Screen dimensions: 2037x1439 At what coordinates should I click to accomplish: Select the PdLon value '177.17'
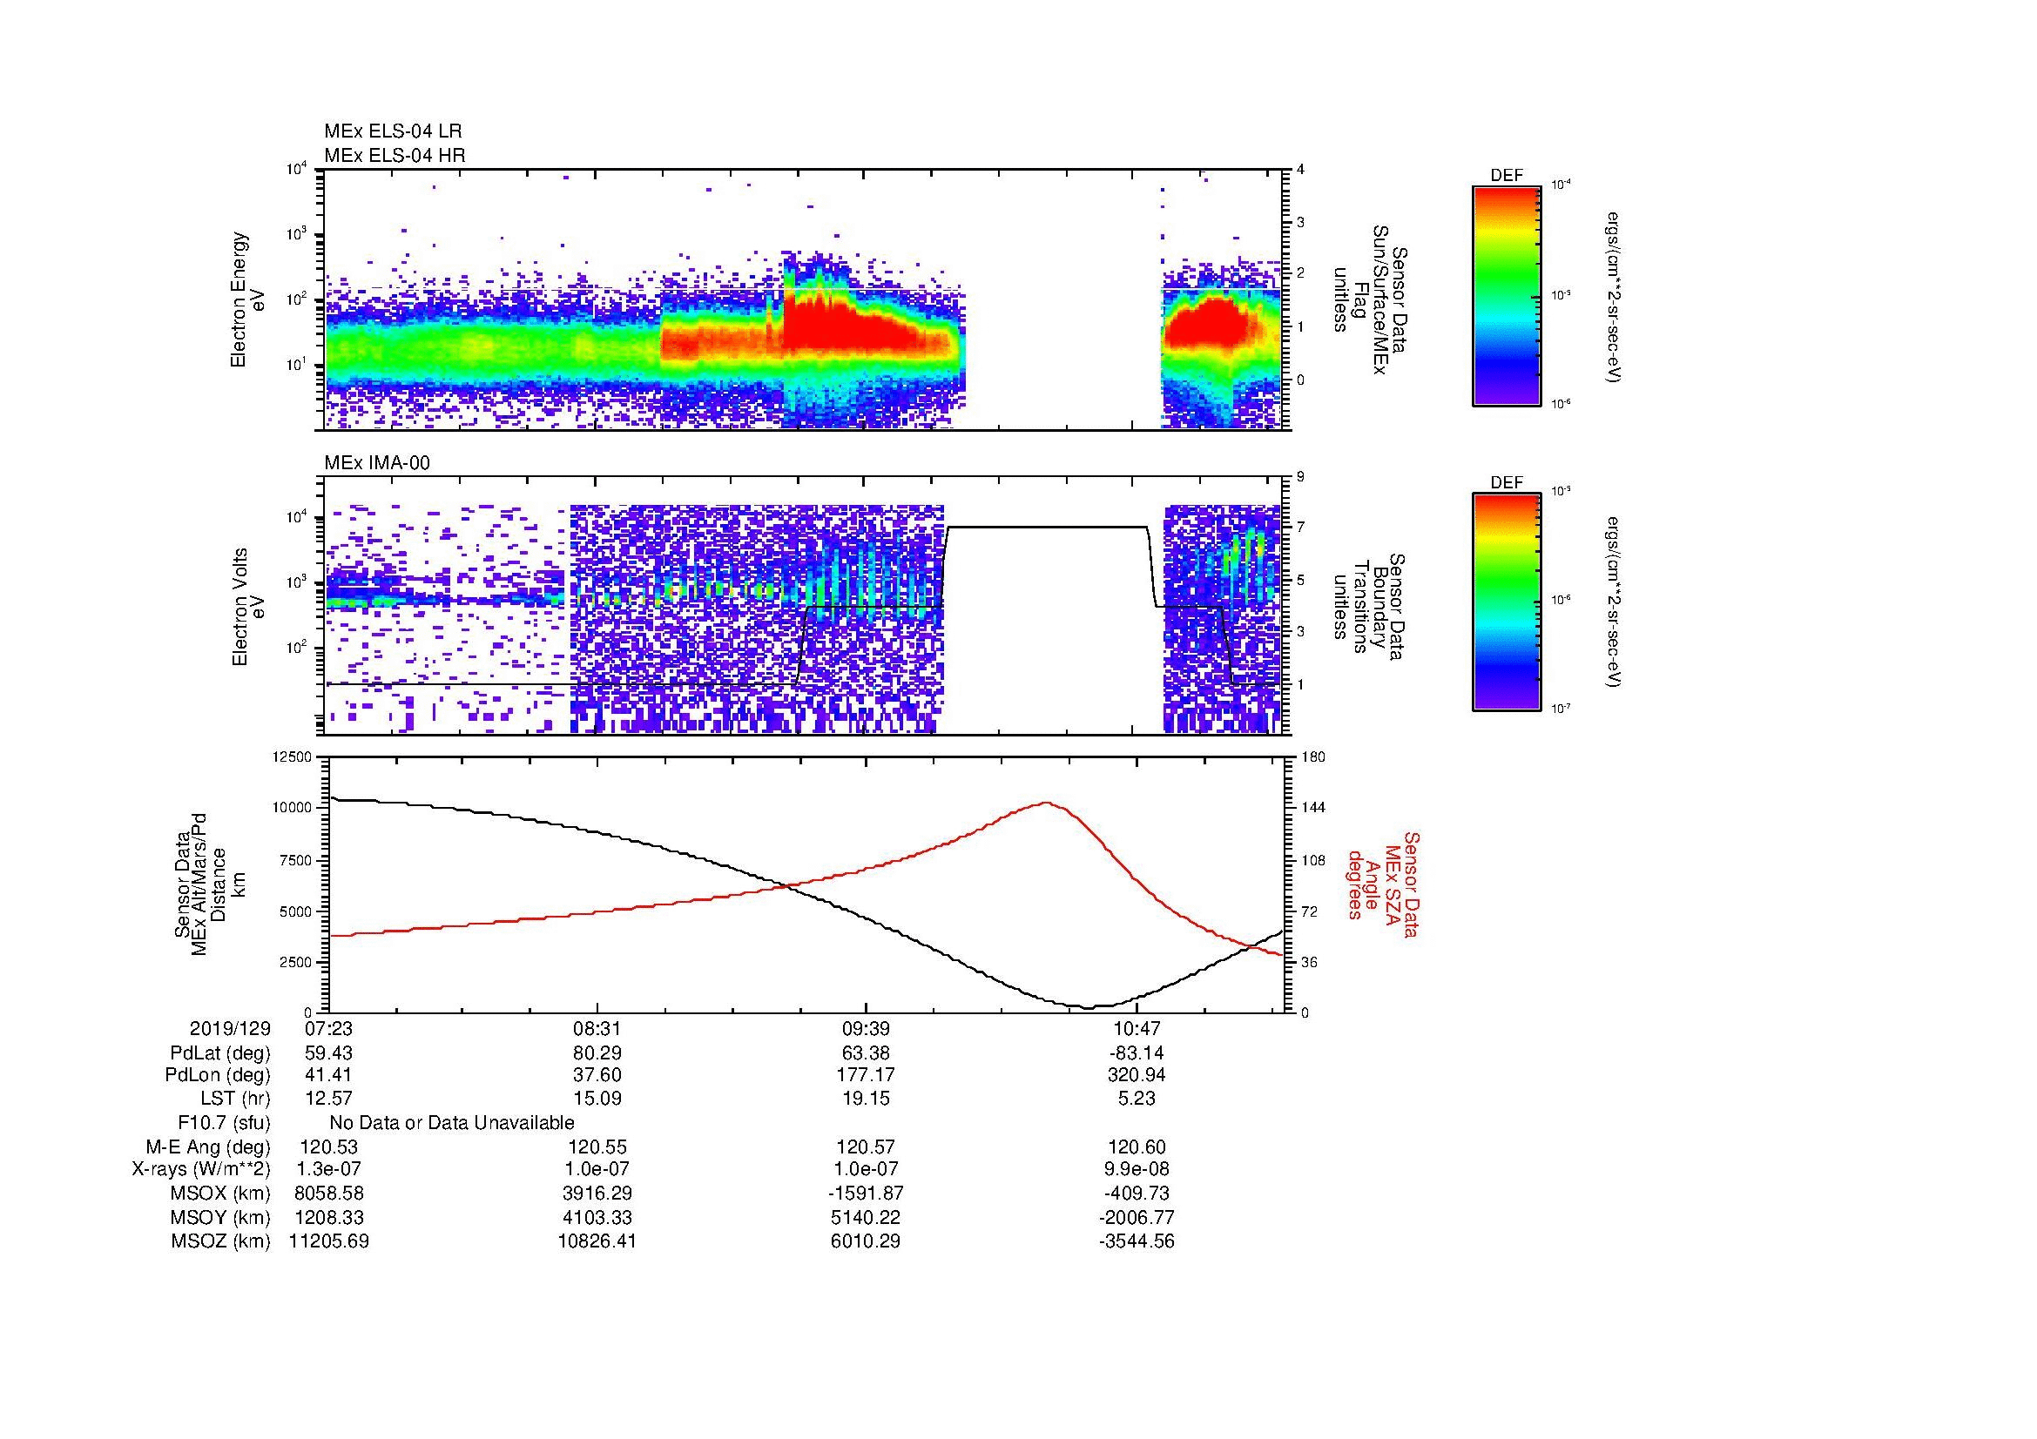point(865,1075)
